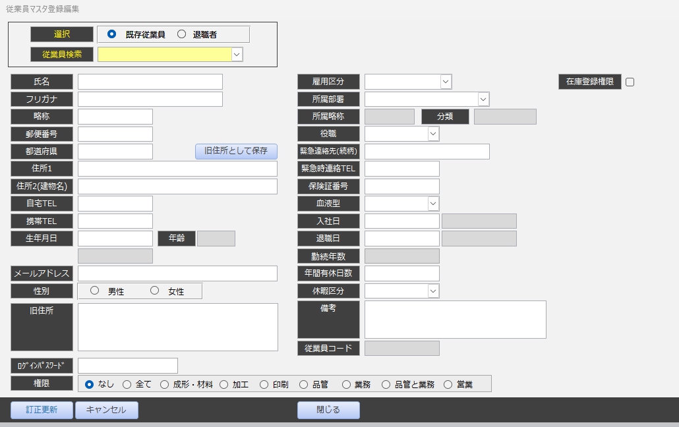Image resolution: width=679 pixels, height=427 pixels.
Task: Click 旧住所として保存 button
Action: (236, 151)
